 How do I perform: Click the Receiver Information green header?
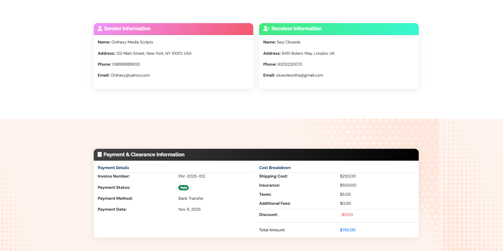tap(360, 29)
